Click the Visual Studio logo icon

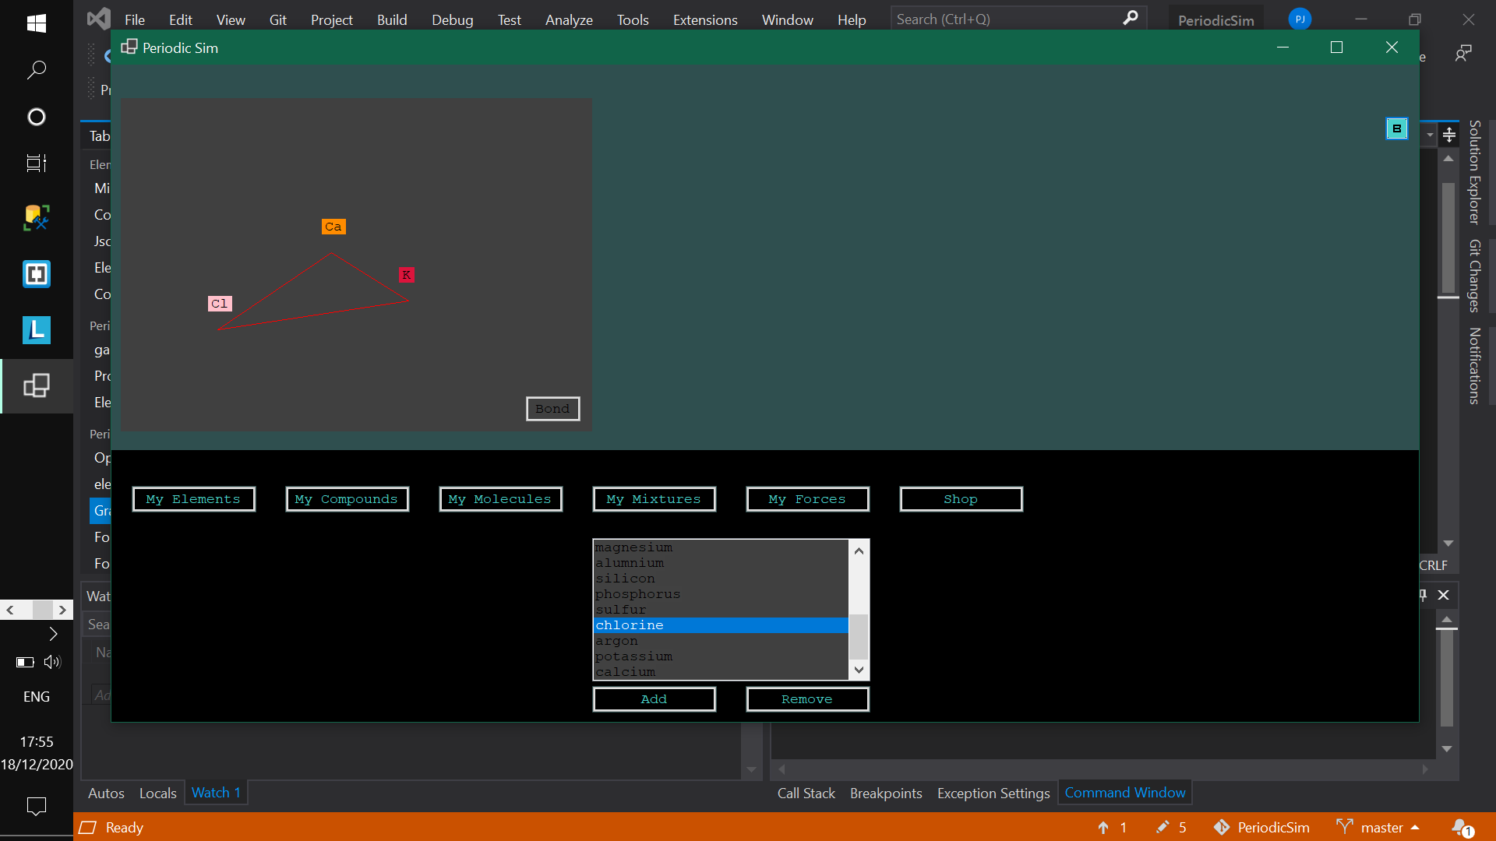click(x=98, y=19)
